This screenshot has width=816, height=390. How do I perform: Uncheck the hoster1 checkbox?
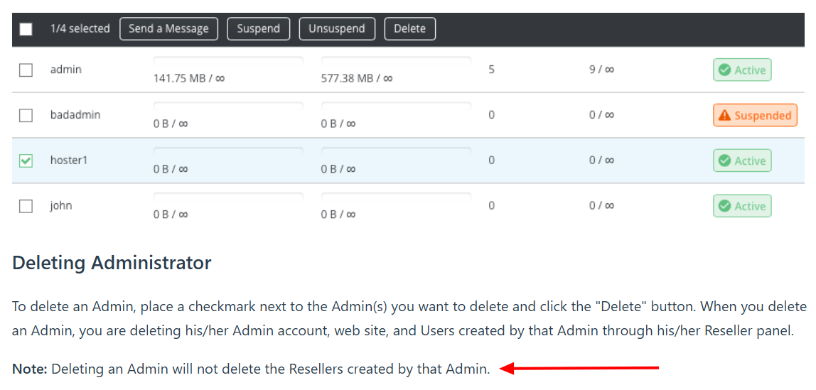tap(26, 161)
